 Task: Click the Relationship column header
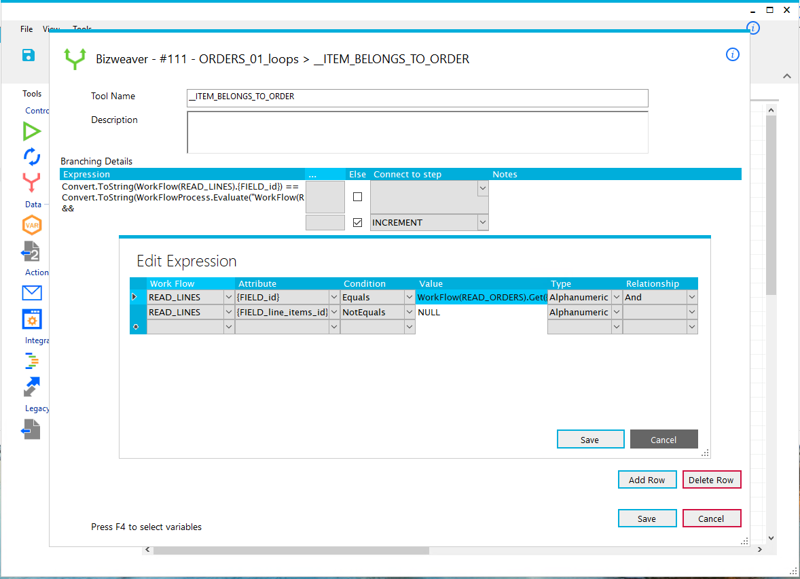pos(660,283)
